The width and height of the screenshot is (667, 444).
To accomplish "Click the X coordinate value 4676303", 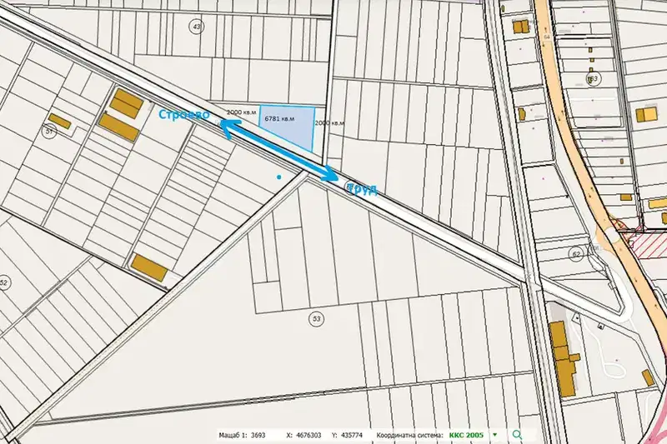I will 309,435.
